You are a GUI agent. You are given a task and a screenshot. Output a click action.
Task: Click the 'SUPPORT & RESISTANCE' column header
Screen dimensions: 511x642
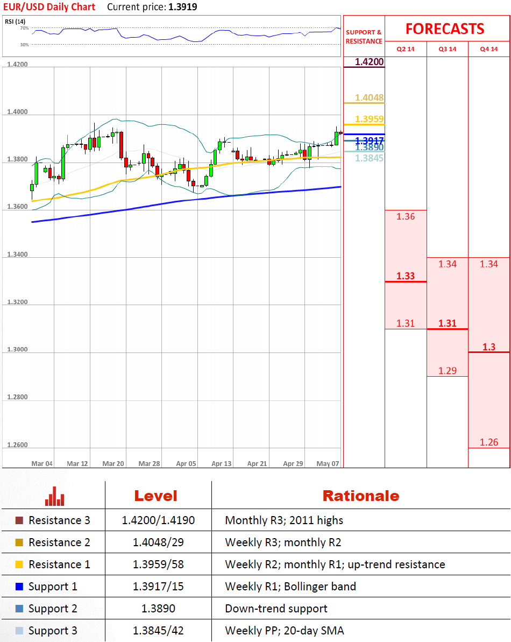point(364,37)
